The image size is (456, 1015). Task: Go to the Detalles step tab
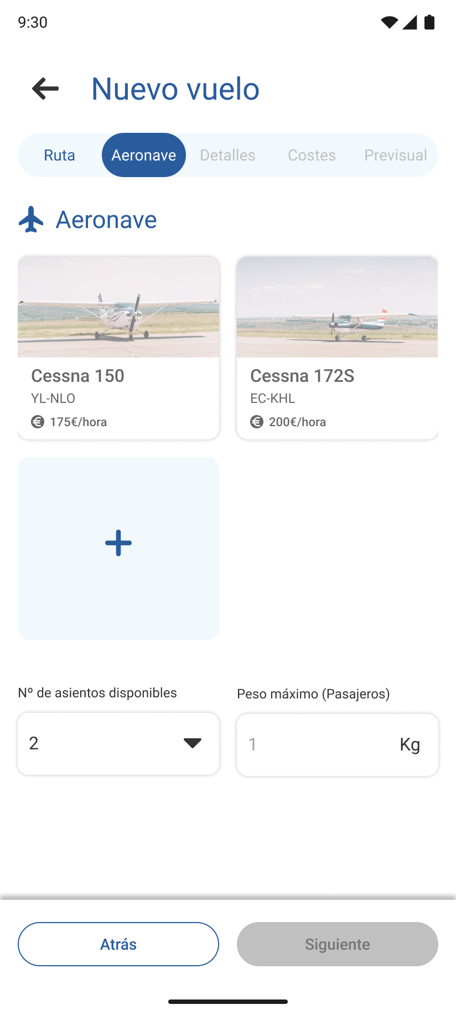point(227,155)
